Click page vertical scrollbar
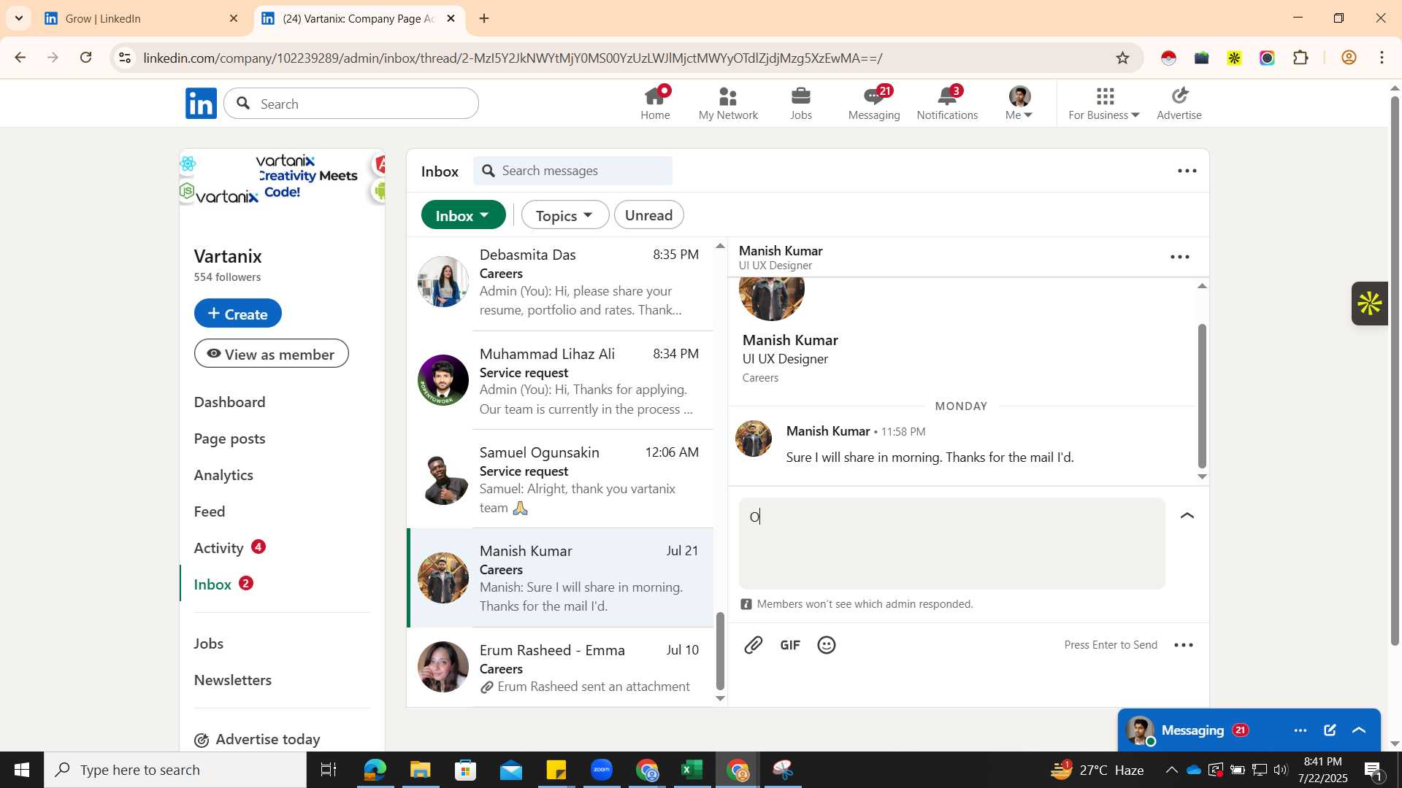 click(1395, 372)
